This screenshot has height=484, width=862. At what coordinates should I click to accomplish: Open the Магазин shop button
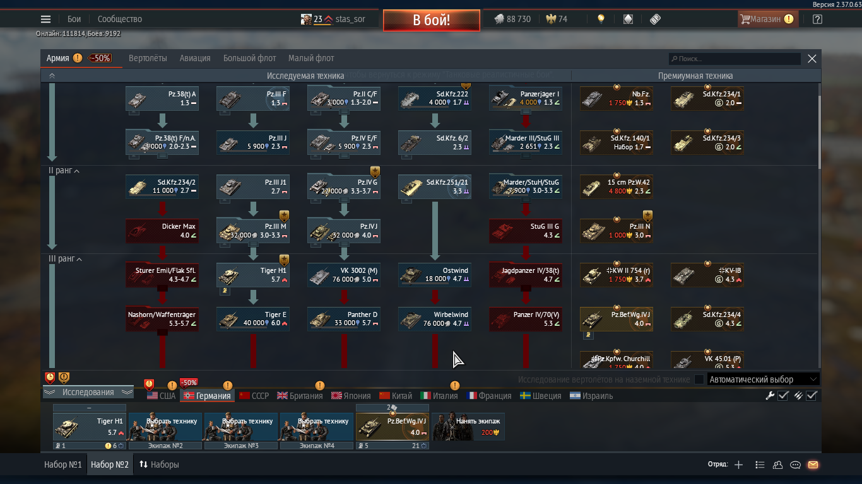point(768,19)
